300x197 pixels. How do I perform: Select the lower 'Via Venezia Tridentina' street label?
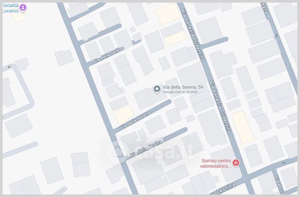pos(220,107)
